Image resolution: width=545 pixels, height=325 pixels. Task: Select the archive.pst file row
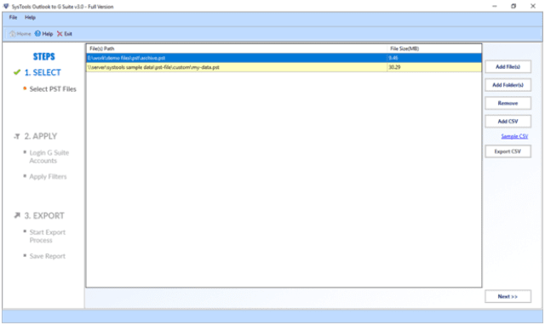pyautogui.click(x=284, y=58)
